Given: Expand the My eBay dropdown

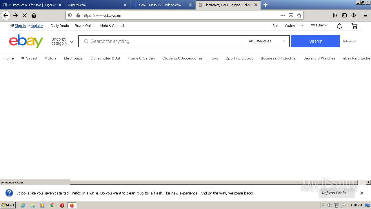Looking at the screenshot, I should pos(319,26).
